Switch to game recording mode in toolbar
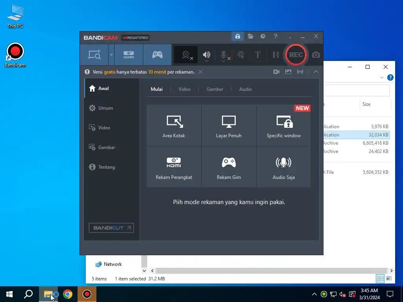This screenshot has width=403, height=302. click(157, 55)
